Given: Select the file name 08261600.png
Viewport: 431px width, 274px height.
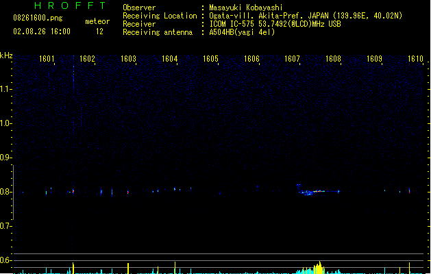Looking at the screenshot, I should tap(38, 18).
